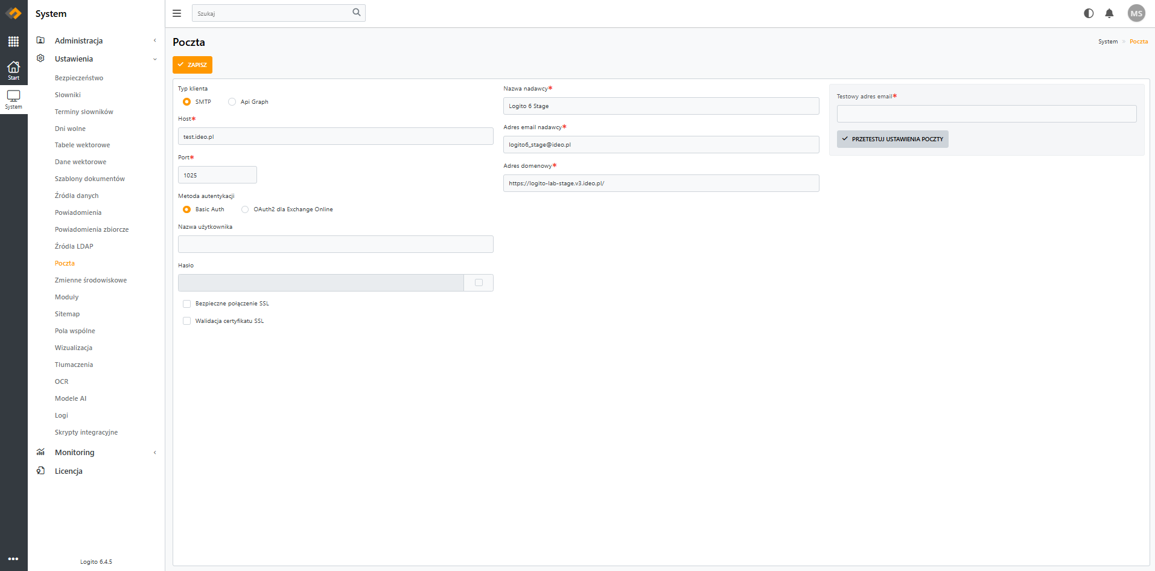1155x571 pixels.
Task: Expand the Administracja menu chevron
Action: pos(155,40)
